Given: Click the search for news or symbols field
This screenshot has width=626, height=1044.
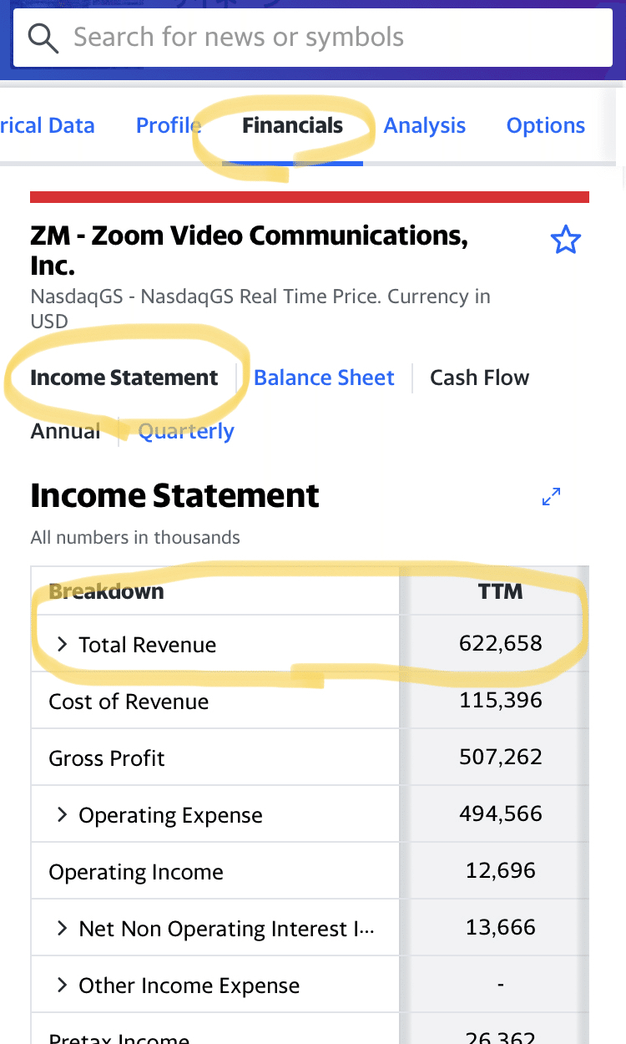Looking at the screenshot, I should [x=313, y=38].
